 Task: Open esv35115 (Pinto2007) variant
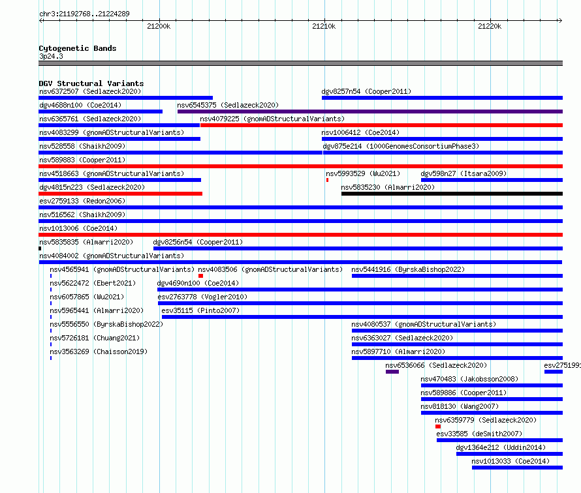coord(362,317)
